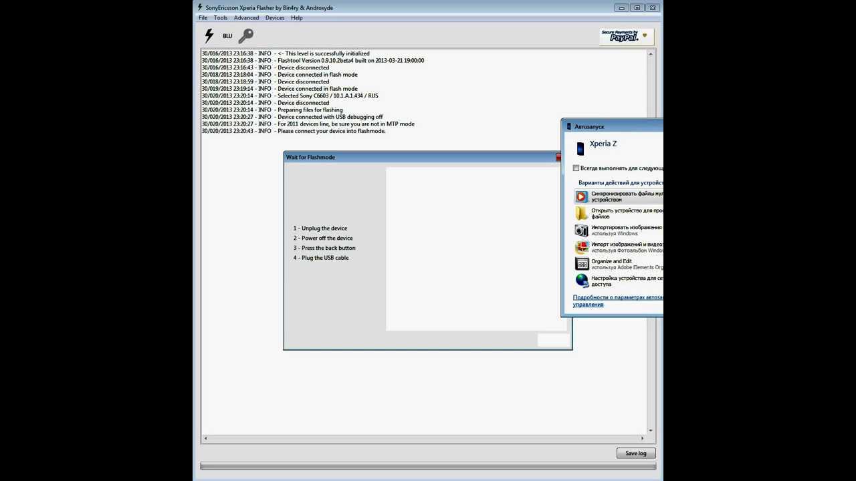The width and height of the screenshot is (856, 481).
Task: Click the progress bar at window bottom
Action: (428, 466)
